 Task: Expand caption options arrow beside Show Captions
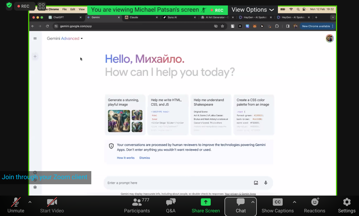click(294, 202)
